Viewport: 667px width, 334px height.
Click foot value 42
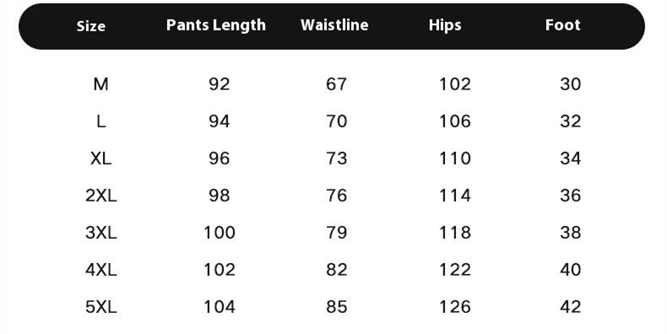(571, 306)
